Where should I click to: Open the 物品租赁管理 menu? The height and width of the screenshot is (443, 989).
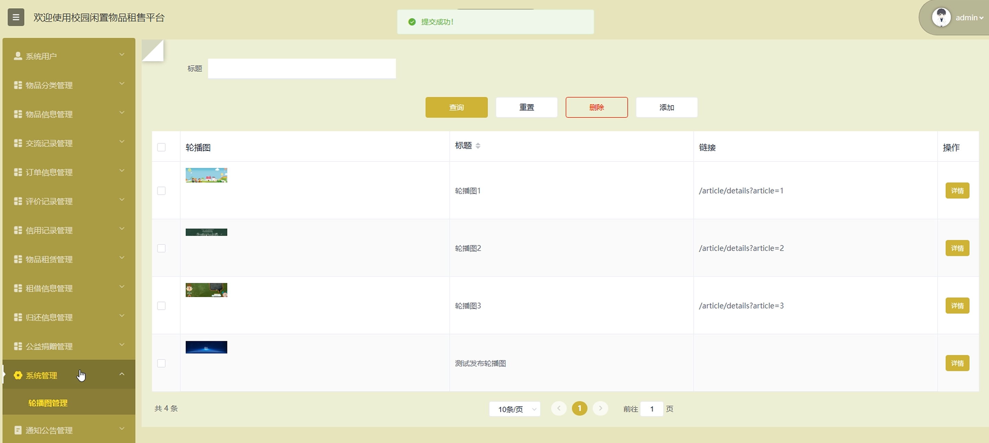pos(49,259)
